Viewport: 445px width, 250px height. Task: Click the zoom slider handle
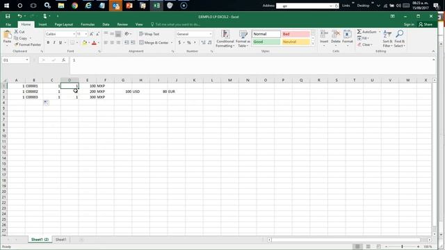[x=402, y=247]
